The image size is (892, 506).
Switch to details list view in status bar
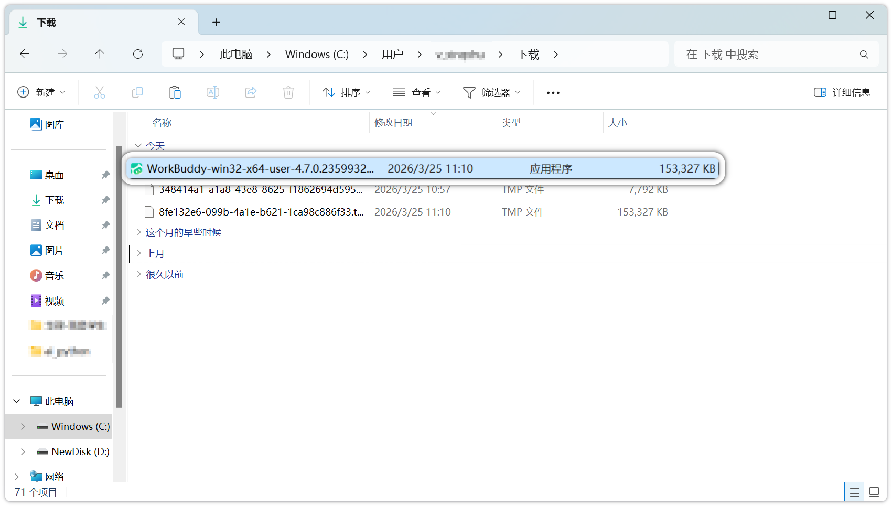coord(854,492)
